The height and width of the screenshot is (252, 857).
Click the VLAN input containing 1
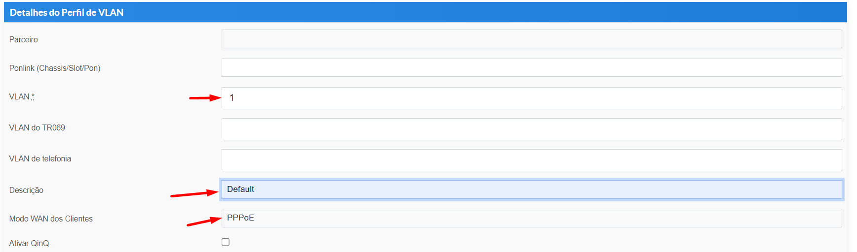(531, 98)
